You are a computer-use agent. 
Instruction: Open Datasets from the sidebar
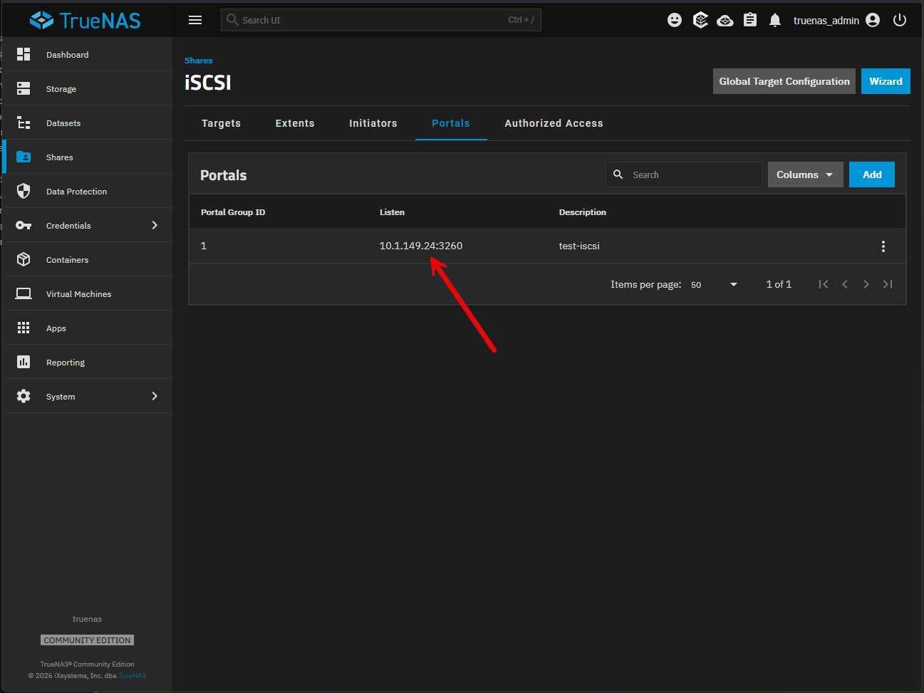88,123
